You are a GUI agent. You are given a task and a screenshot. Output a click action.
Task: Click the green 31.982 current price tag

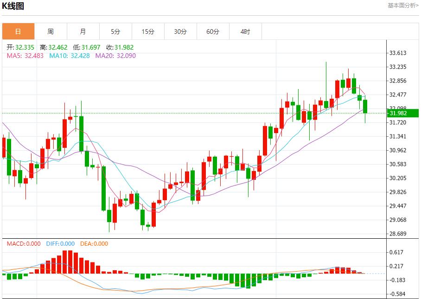point(402,113)
